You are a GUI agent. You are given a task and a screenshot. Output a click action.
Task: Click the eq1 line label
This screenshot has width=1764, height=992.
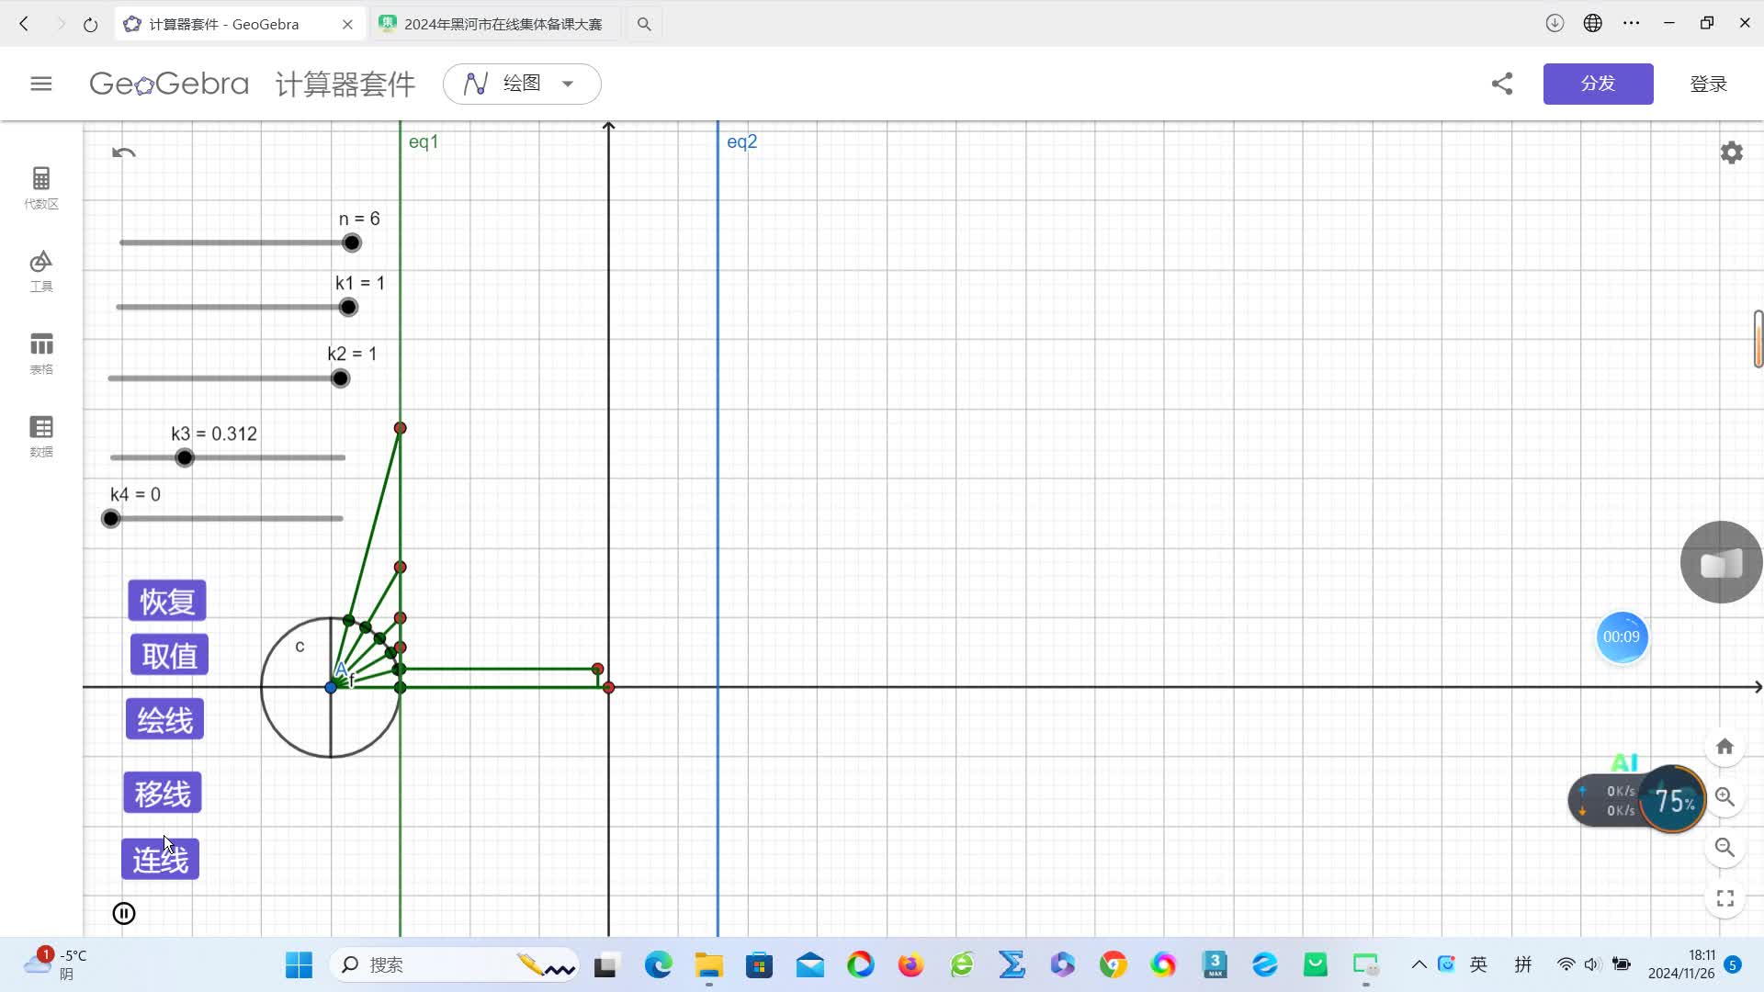coord(424,141)
